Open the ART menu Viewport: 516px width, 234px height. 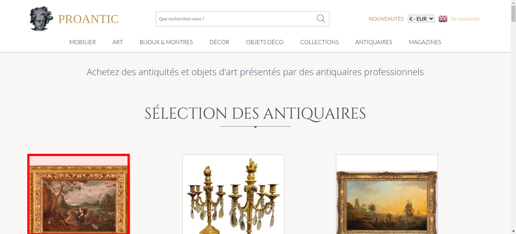118,42
